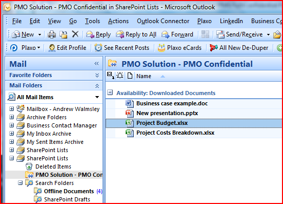The width and height of the screenshot is (283, 204).
Task: Select the Archive Folders item
Action: click(47, 117)
